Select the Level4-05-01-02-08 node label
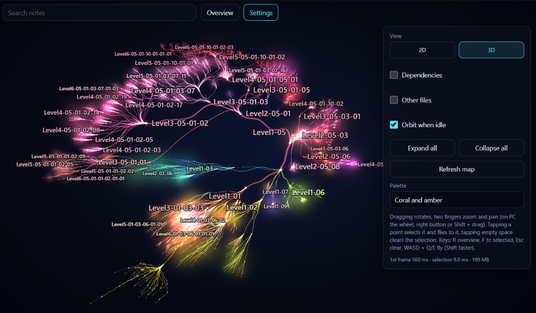 [x=71, y=130]
